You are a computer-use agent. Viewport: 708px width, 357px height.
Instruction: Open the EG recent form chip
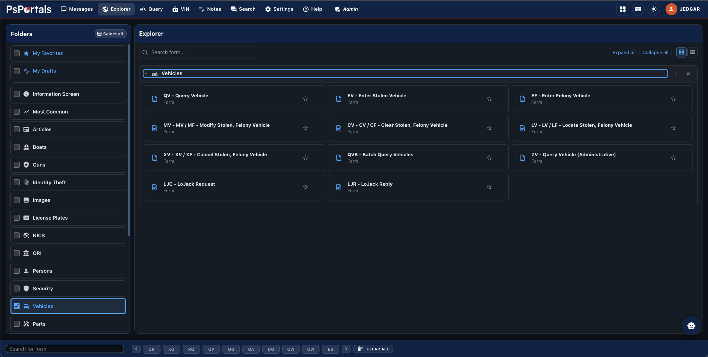coord(331,349)
